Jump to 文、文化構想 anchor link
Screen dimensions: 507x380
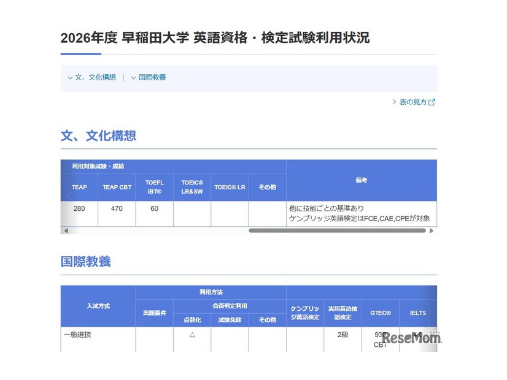(95, 77)
